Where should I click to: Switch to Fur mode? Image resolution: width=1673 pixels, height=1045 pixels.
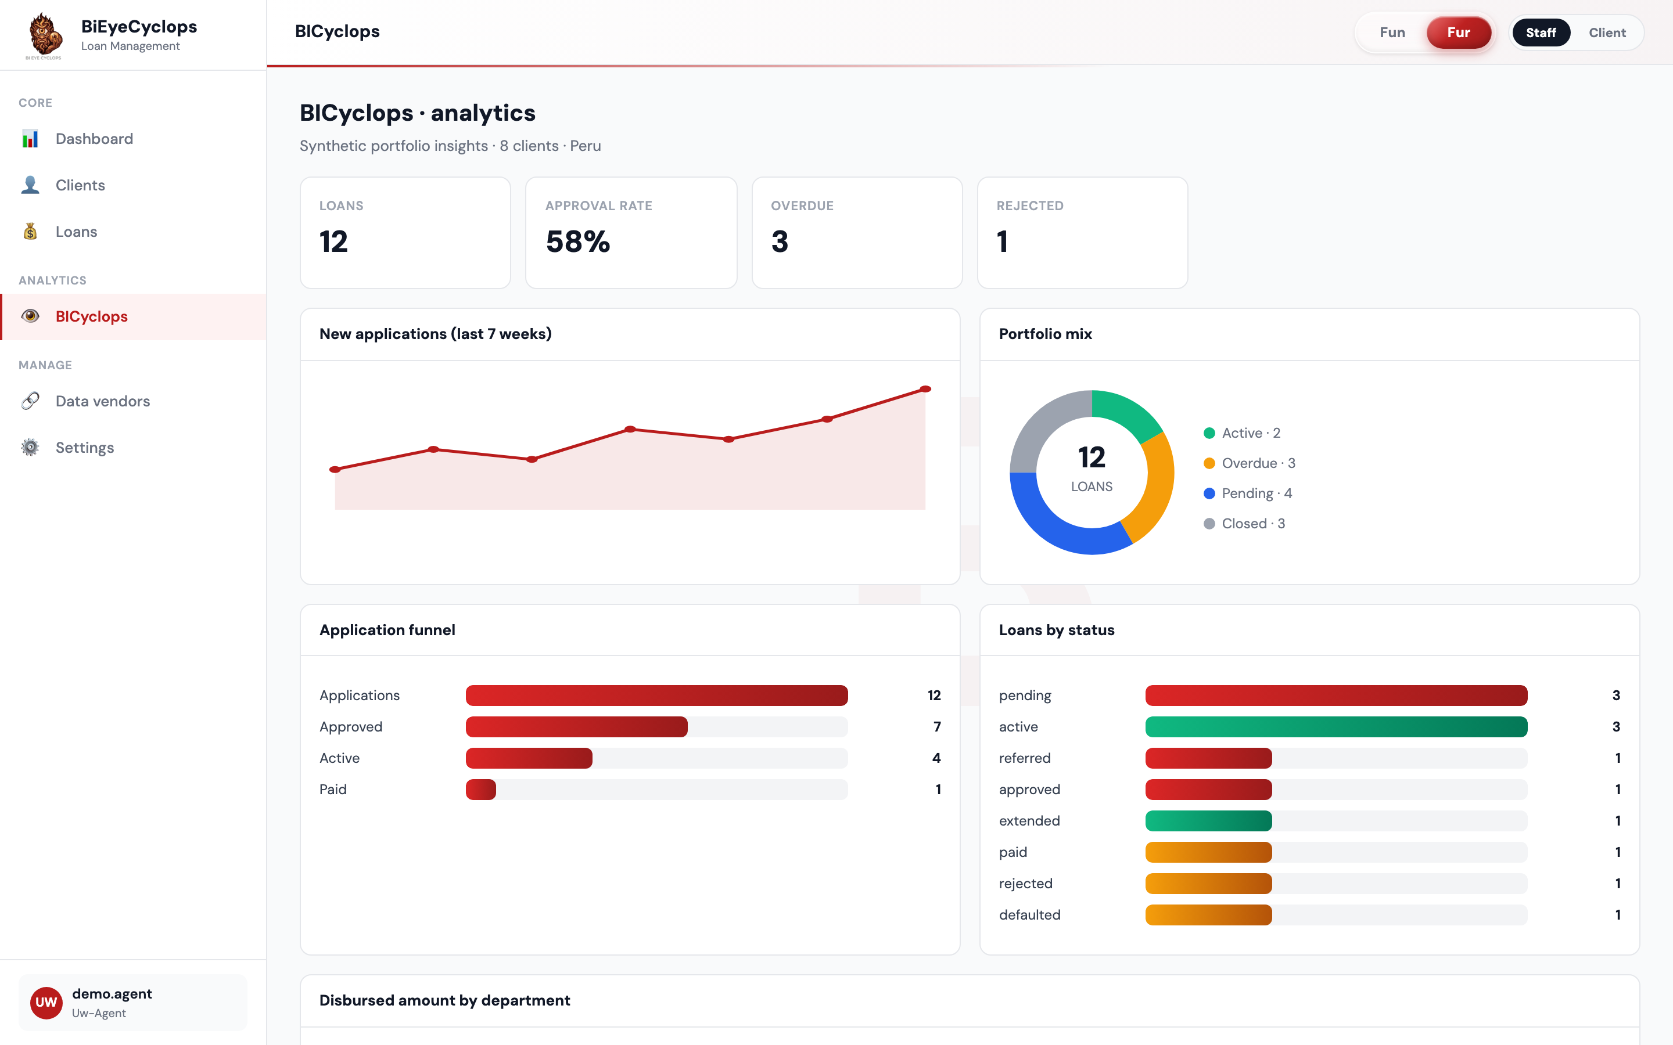[1459, 33]
